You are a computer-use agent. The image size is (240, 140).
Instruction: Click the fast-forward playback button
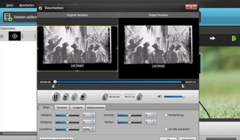click(66, 97)
